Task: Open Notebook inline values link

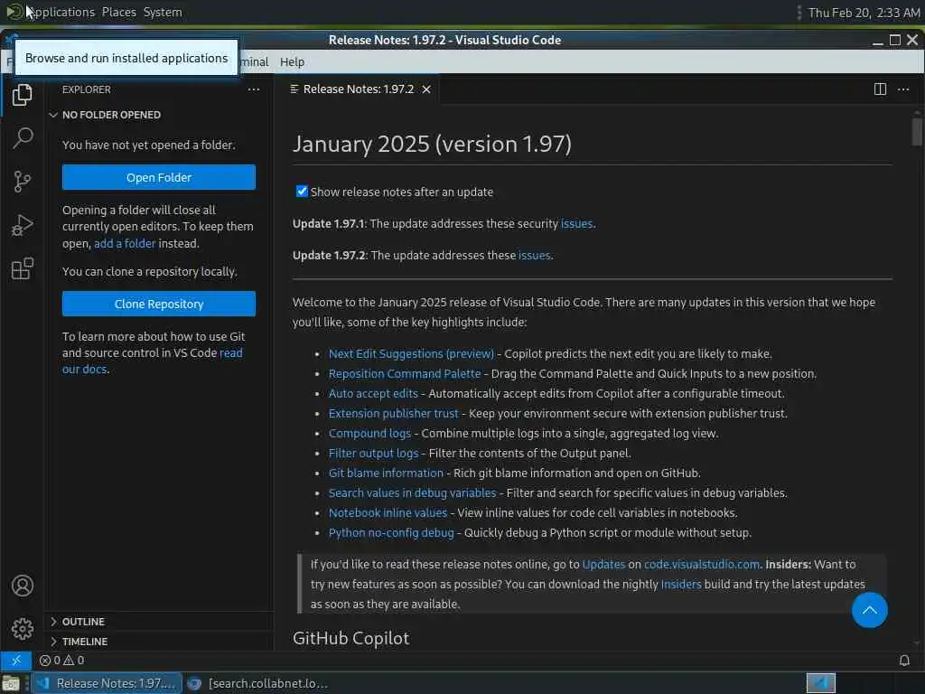Action: pyautogui.click(x=388, y=512)
